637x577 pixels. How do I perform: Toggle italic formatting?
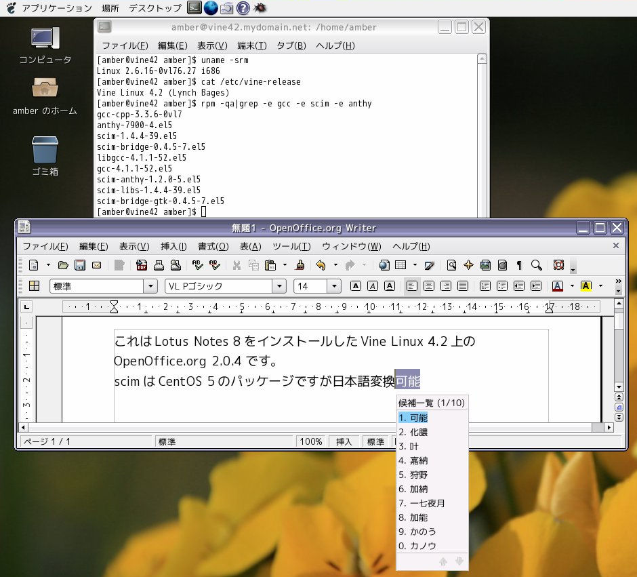373,286
